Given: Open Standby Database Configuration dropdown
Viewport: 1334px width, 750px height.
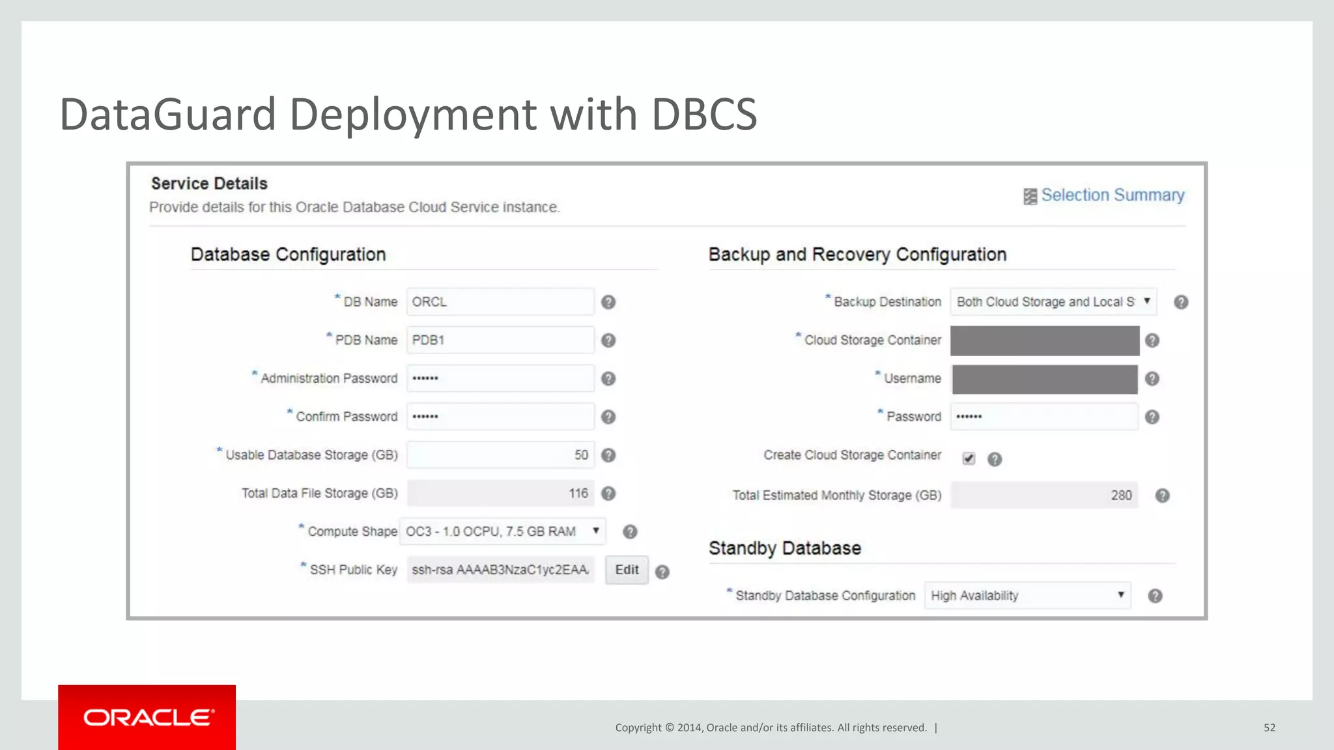Looking at the screenshot, I should click(1027, 596).
